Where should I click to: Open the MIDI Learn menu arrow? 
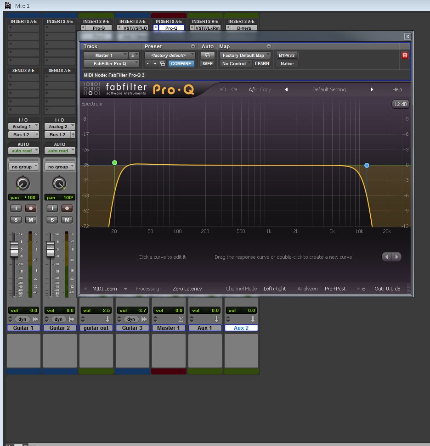coord(125,289)
